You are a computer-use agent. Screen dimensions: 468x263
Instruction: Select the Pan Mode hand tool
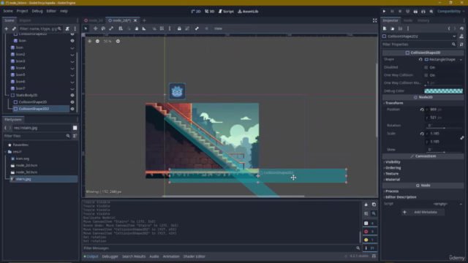coord(137,28)
